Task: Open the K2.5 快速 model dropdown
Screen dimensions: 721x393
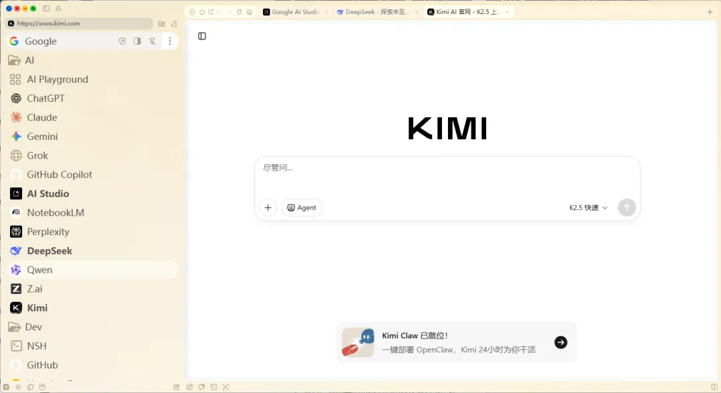Action: click(x=588, y=208)
